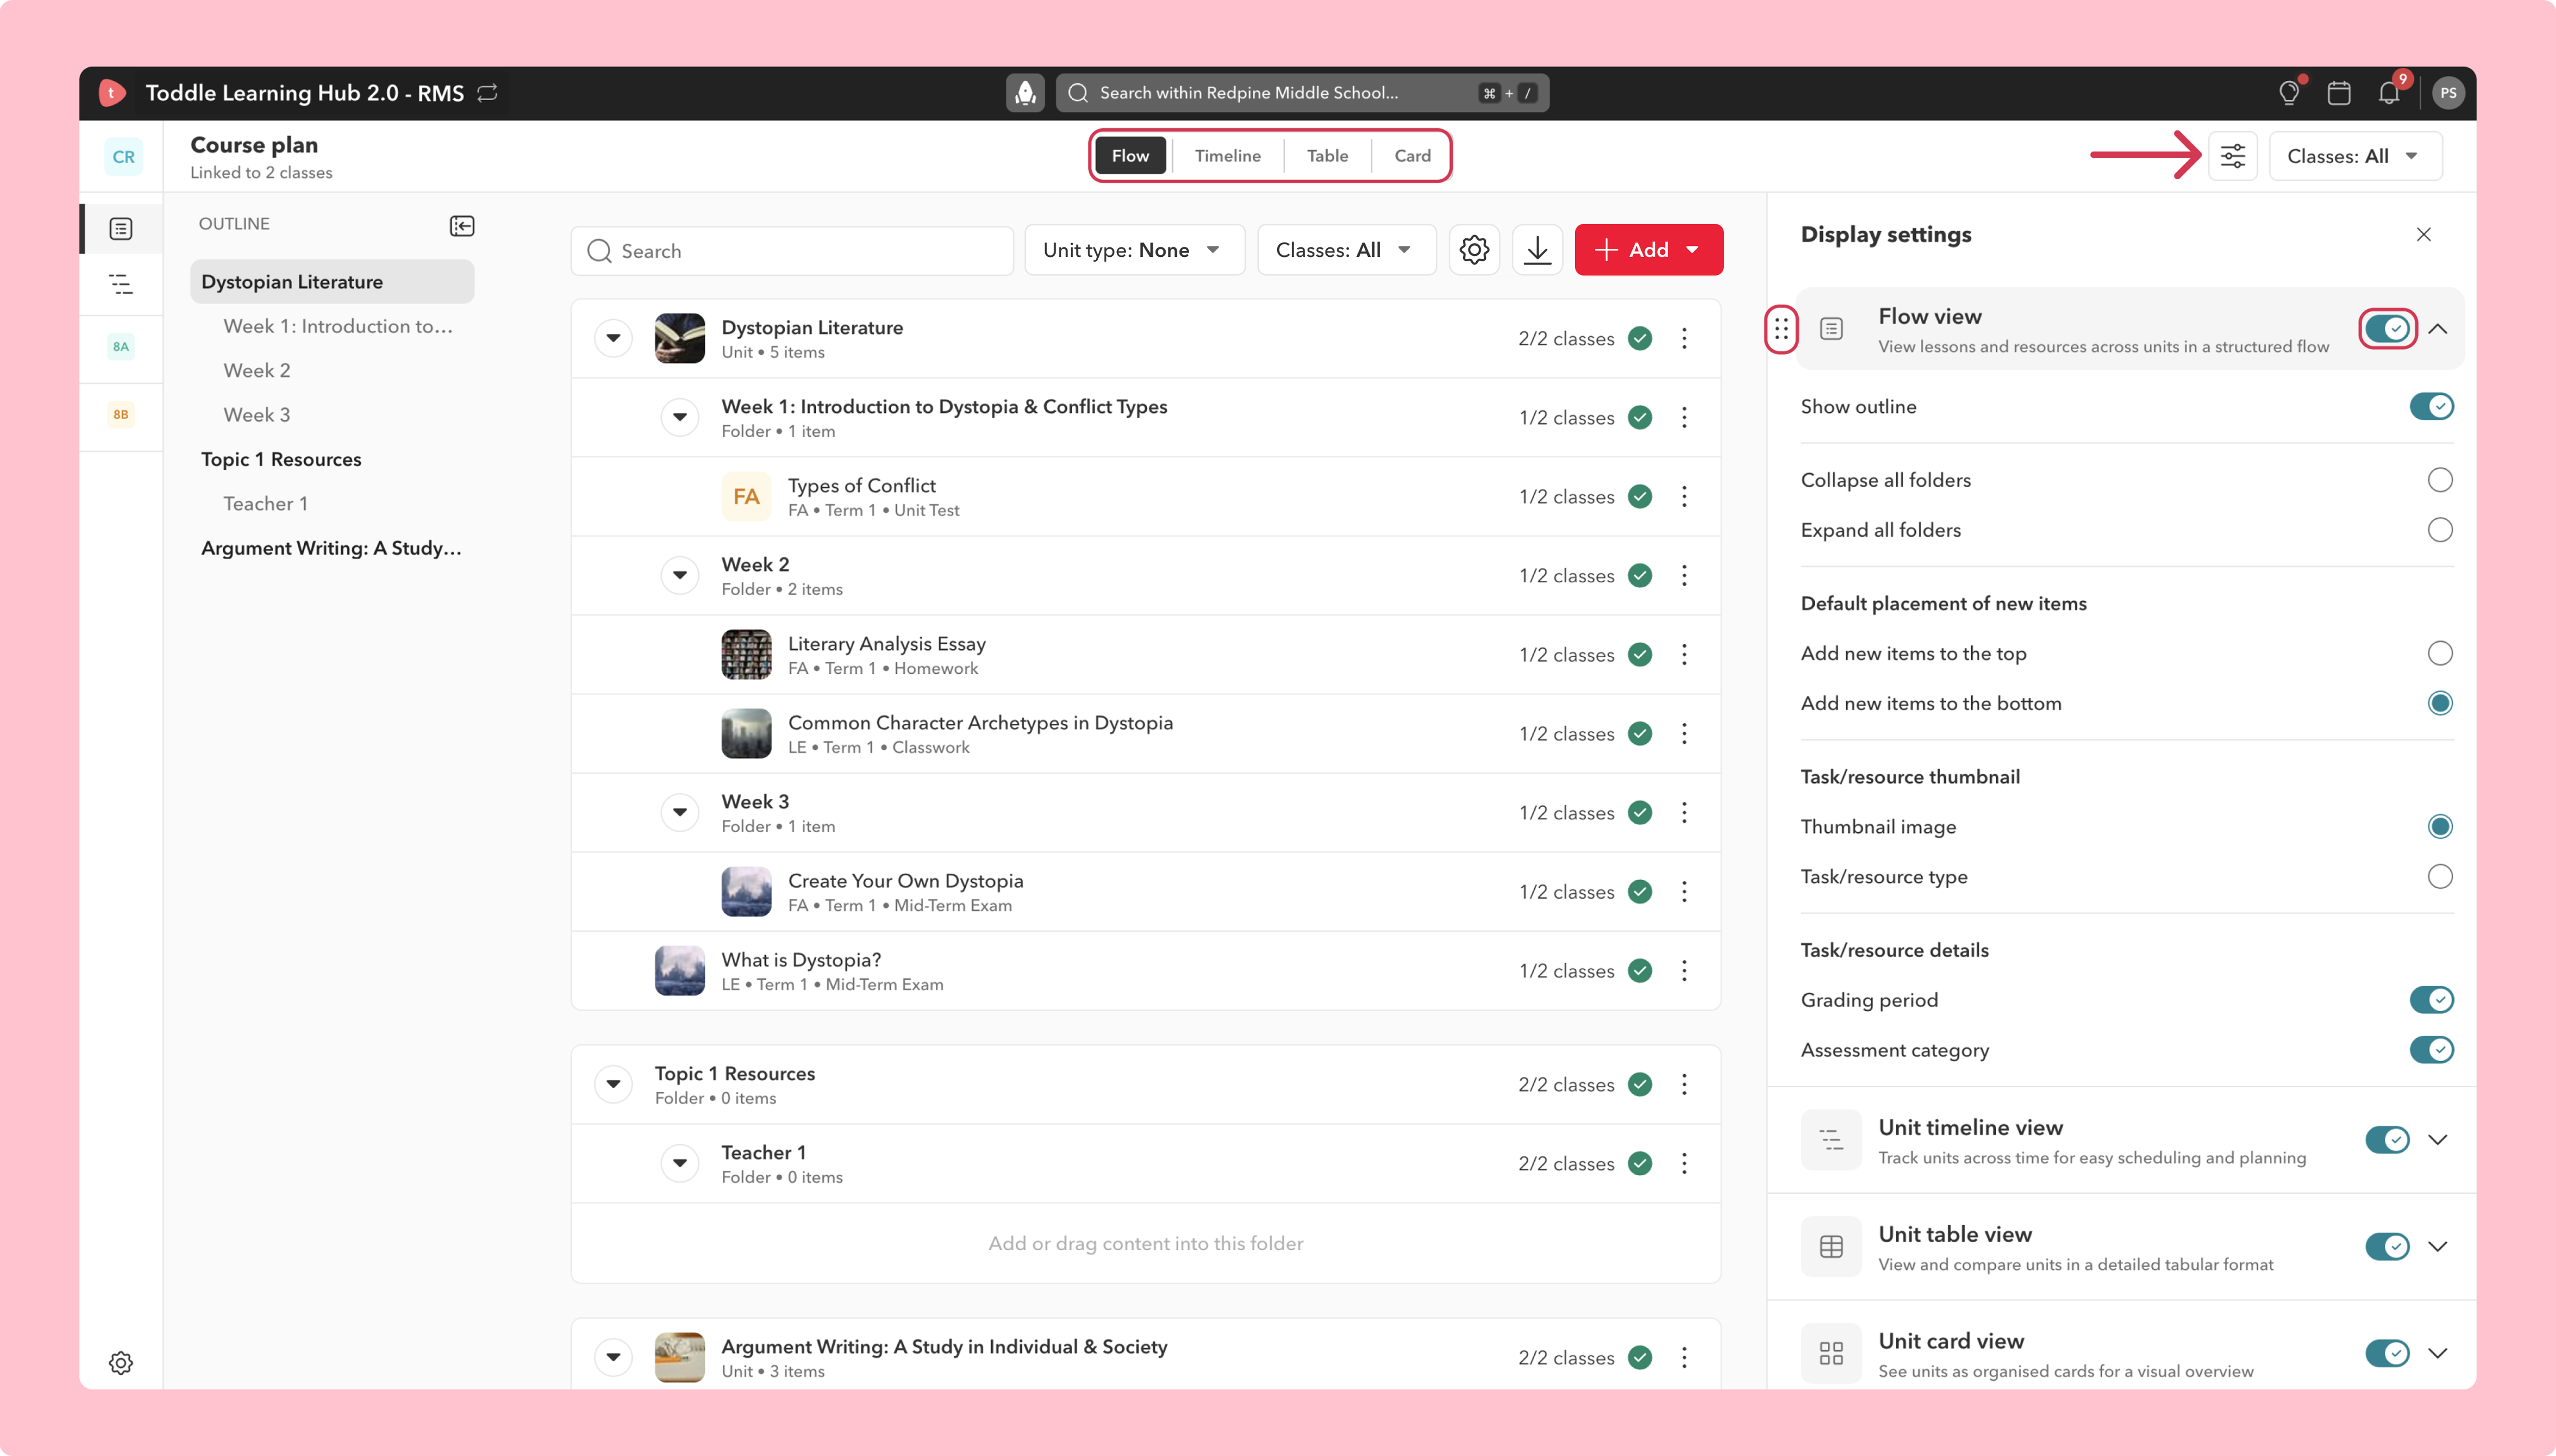Viewport: 2556px width, 1456px height.
Task: Click the red Add button
Action: click(x=1648, y=250)
